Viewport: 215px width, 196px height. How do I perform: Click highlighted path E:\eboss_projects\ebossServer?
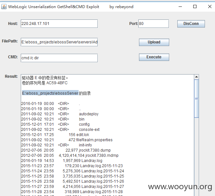click(x=50, y=93)
